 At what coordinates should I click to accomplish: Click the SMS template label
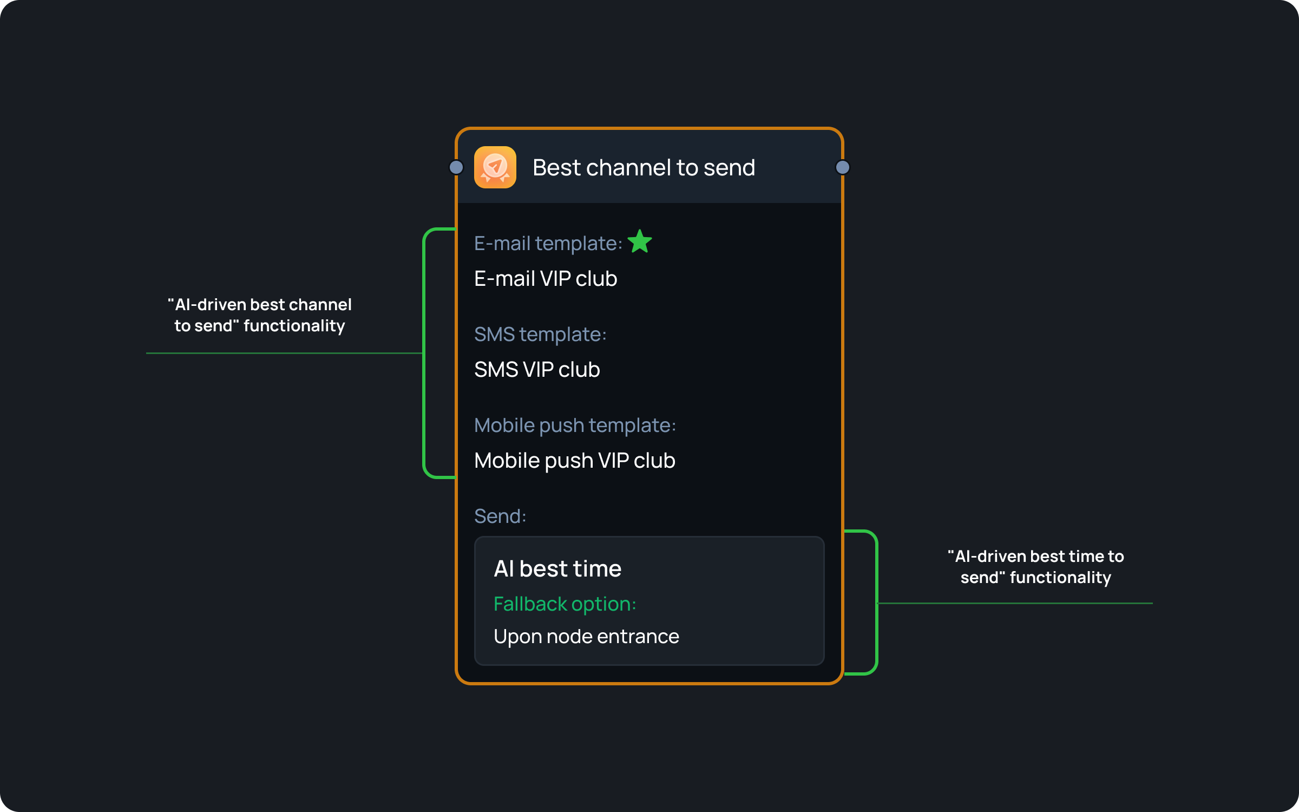pyautogui.click(x=540, y=335)
